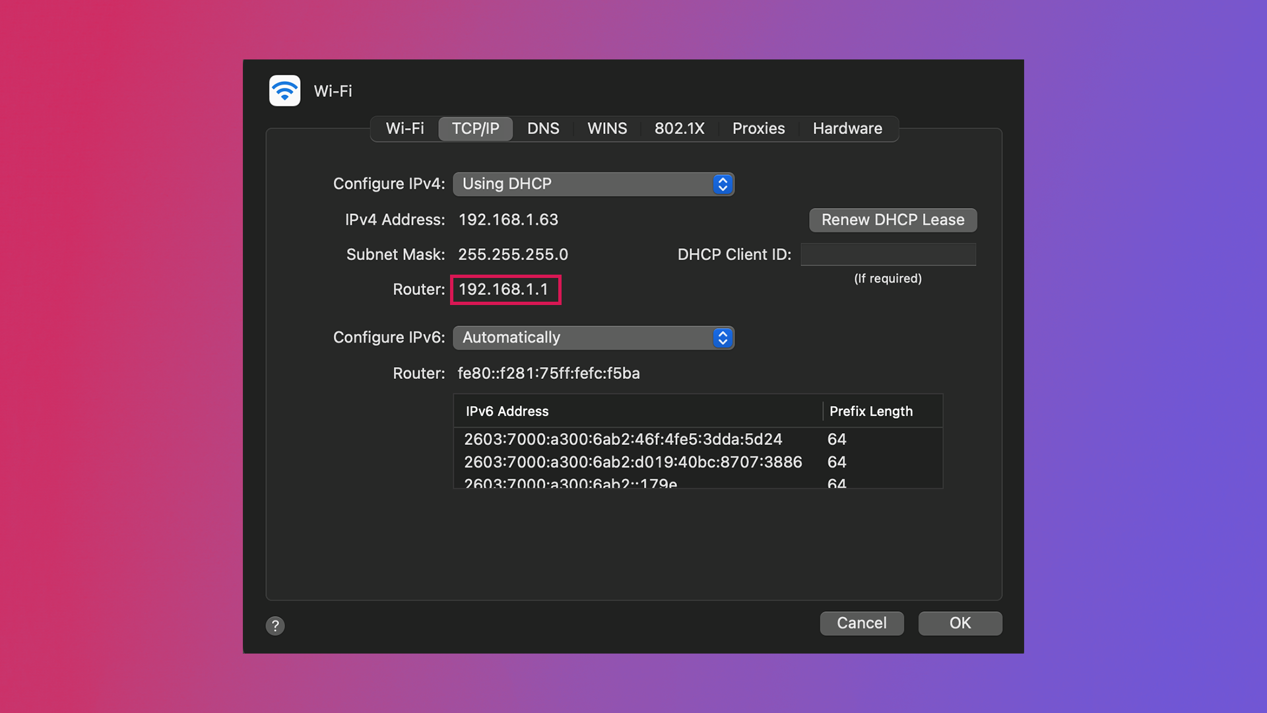Open the DNS tab
Screen dimensions: 1267x713
(x=543, y=128)
